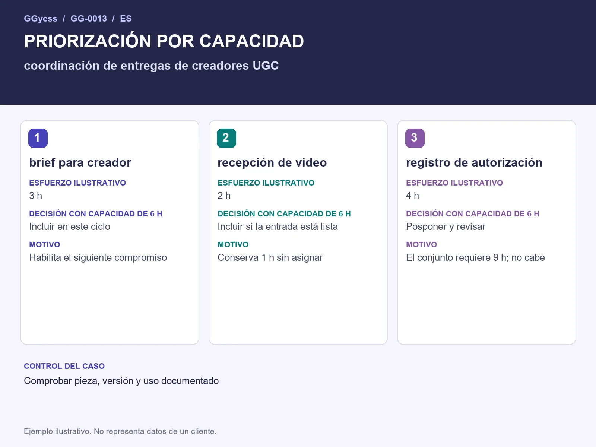596x447 pixels.
Task: Click DECISIÓN CON CAPACIDAD label in registro card
Action: 473,214
